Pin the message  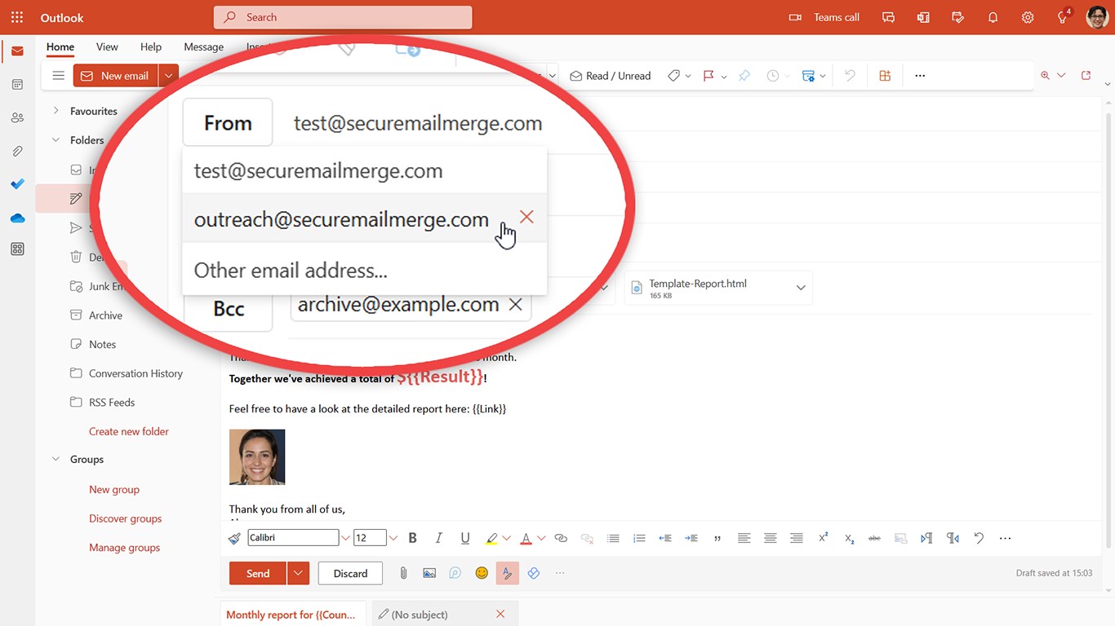[744, 76]
